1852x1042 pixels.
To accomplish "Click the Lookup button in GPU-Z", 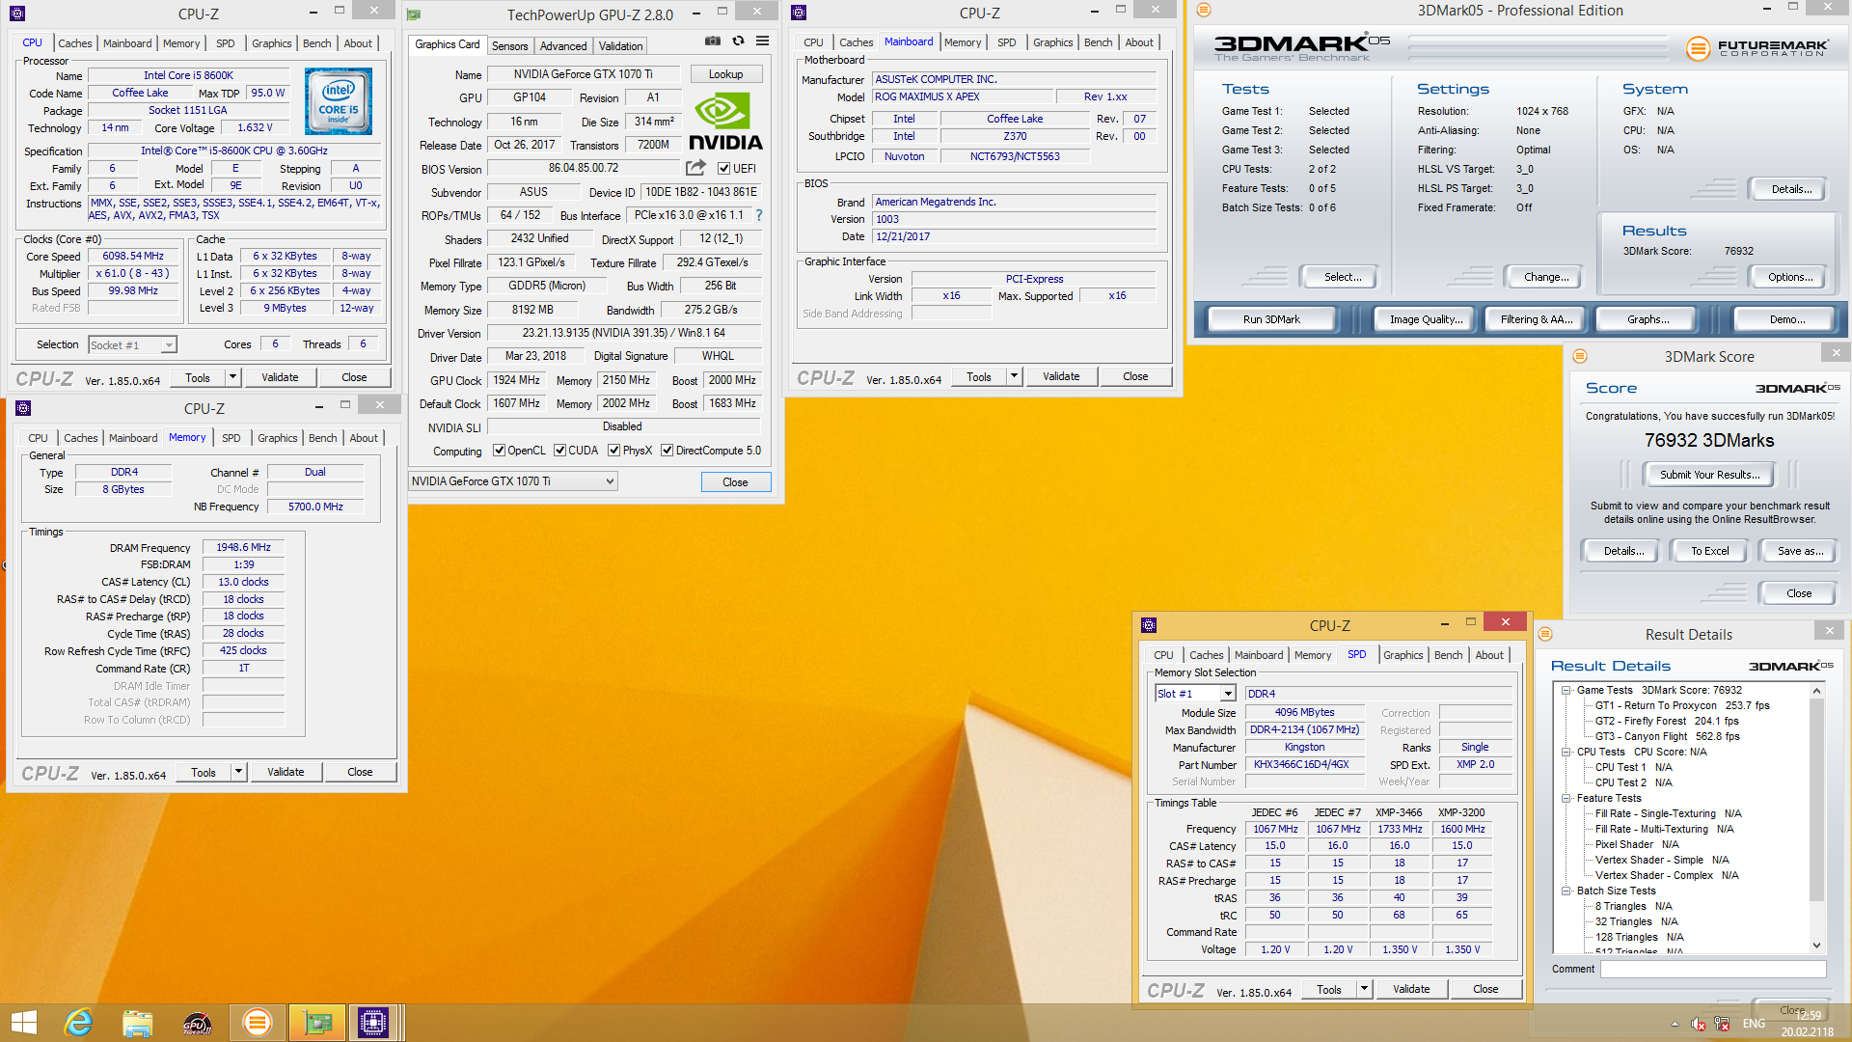I will 725,74.
